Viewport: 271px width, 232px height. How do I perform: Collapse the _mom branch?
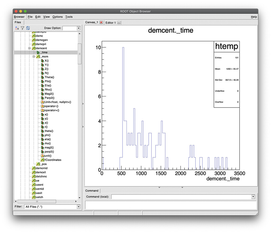(x=34, y=57)
